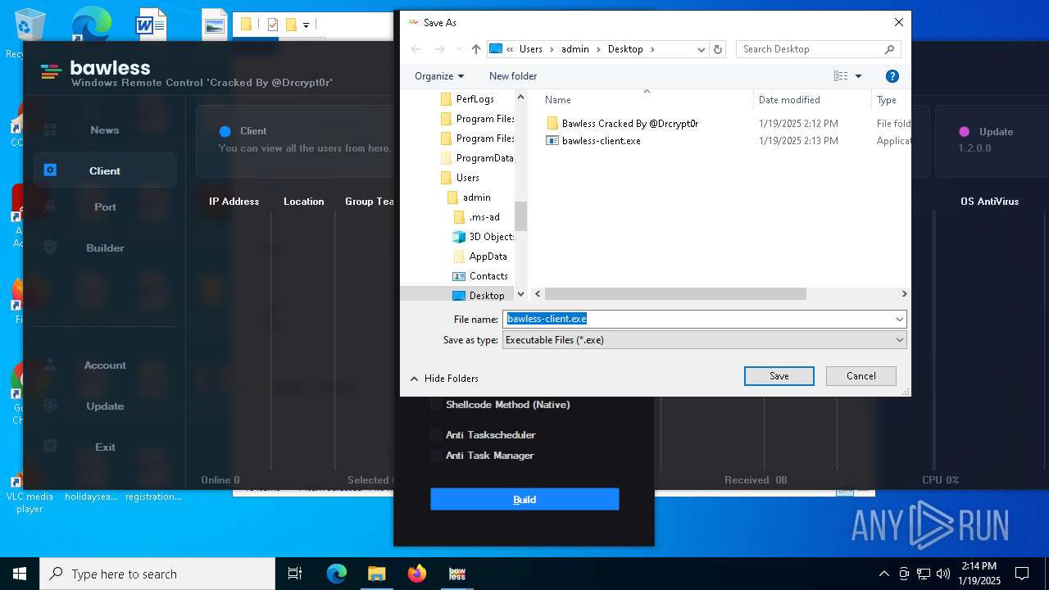Click the blue Build button
The width and height of the screenshot is (1049, 590).
(x=524, y=499)
